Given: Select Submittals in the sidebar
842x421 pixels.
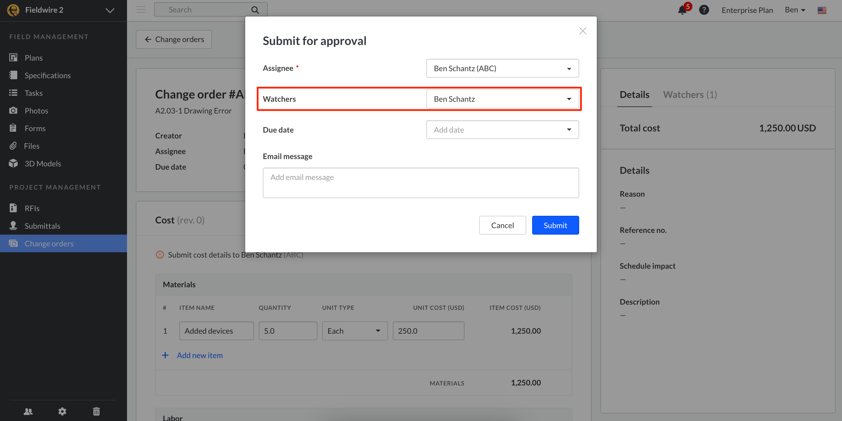Looking at the screenshot, I should (x=42, y=226).
